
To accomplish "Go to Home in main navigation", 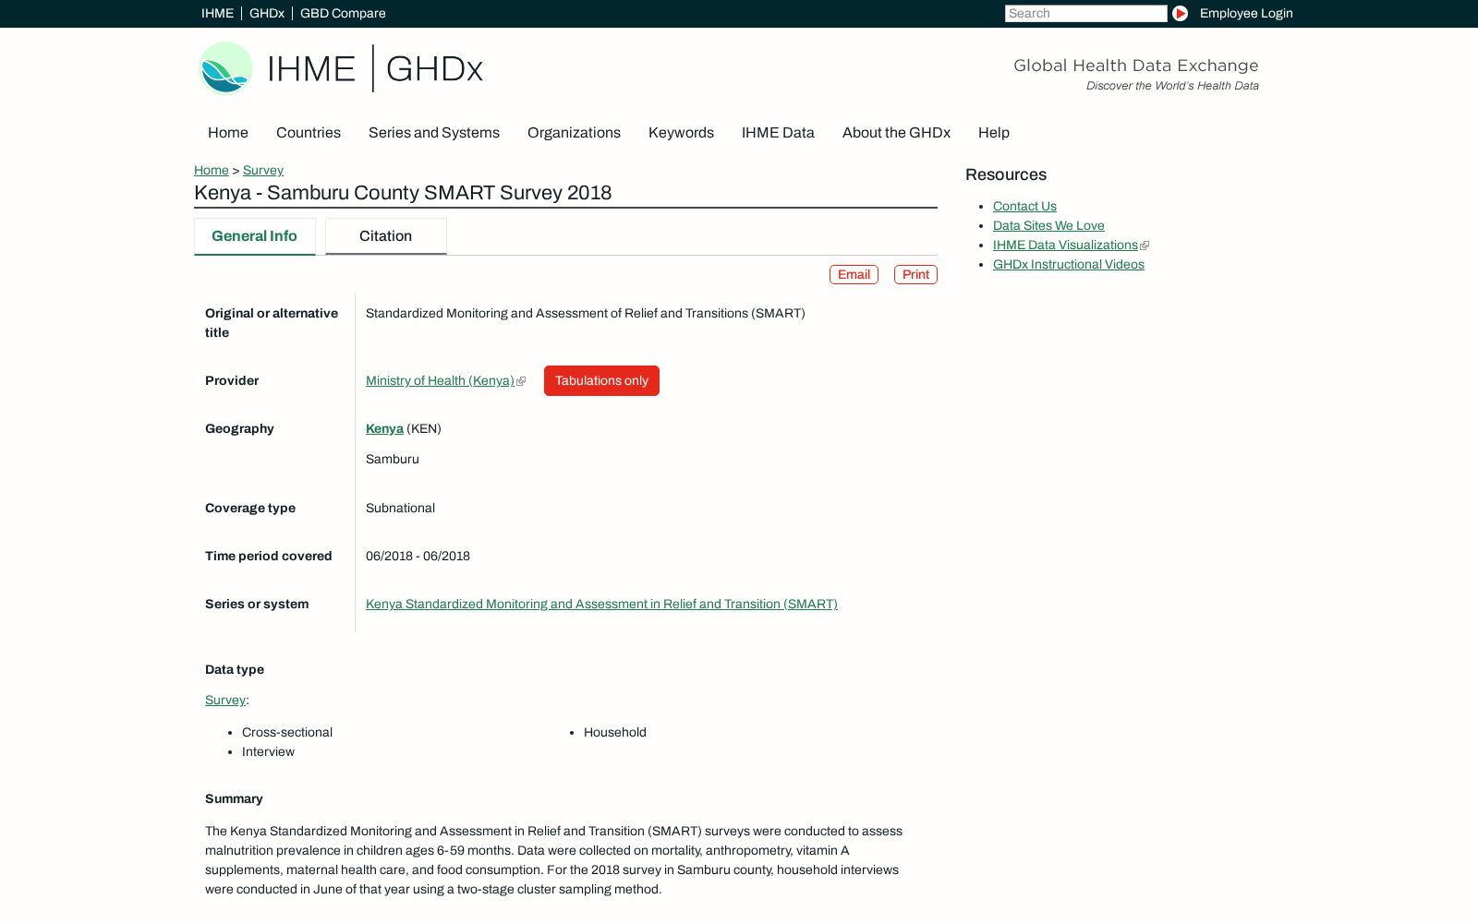I will point(228,133).
